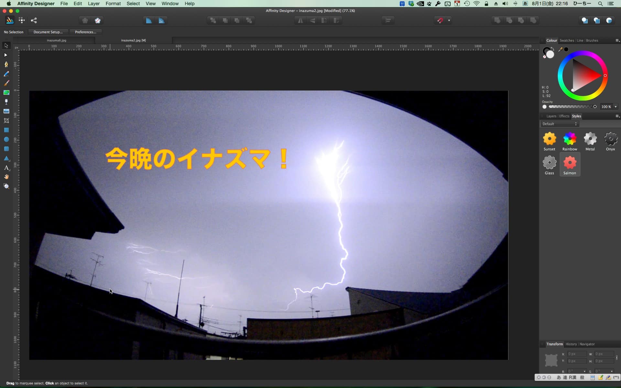This screenshot has height=388, width=621.
Task: Click the Opacity slider track
Action: tap(571, 107)
